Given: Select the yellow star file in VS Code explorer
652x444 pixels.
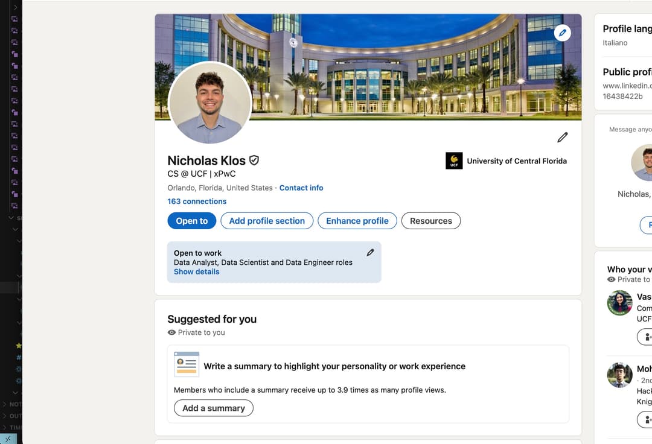Looking at the screenshot, I should coord(19,346).
